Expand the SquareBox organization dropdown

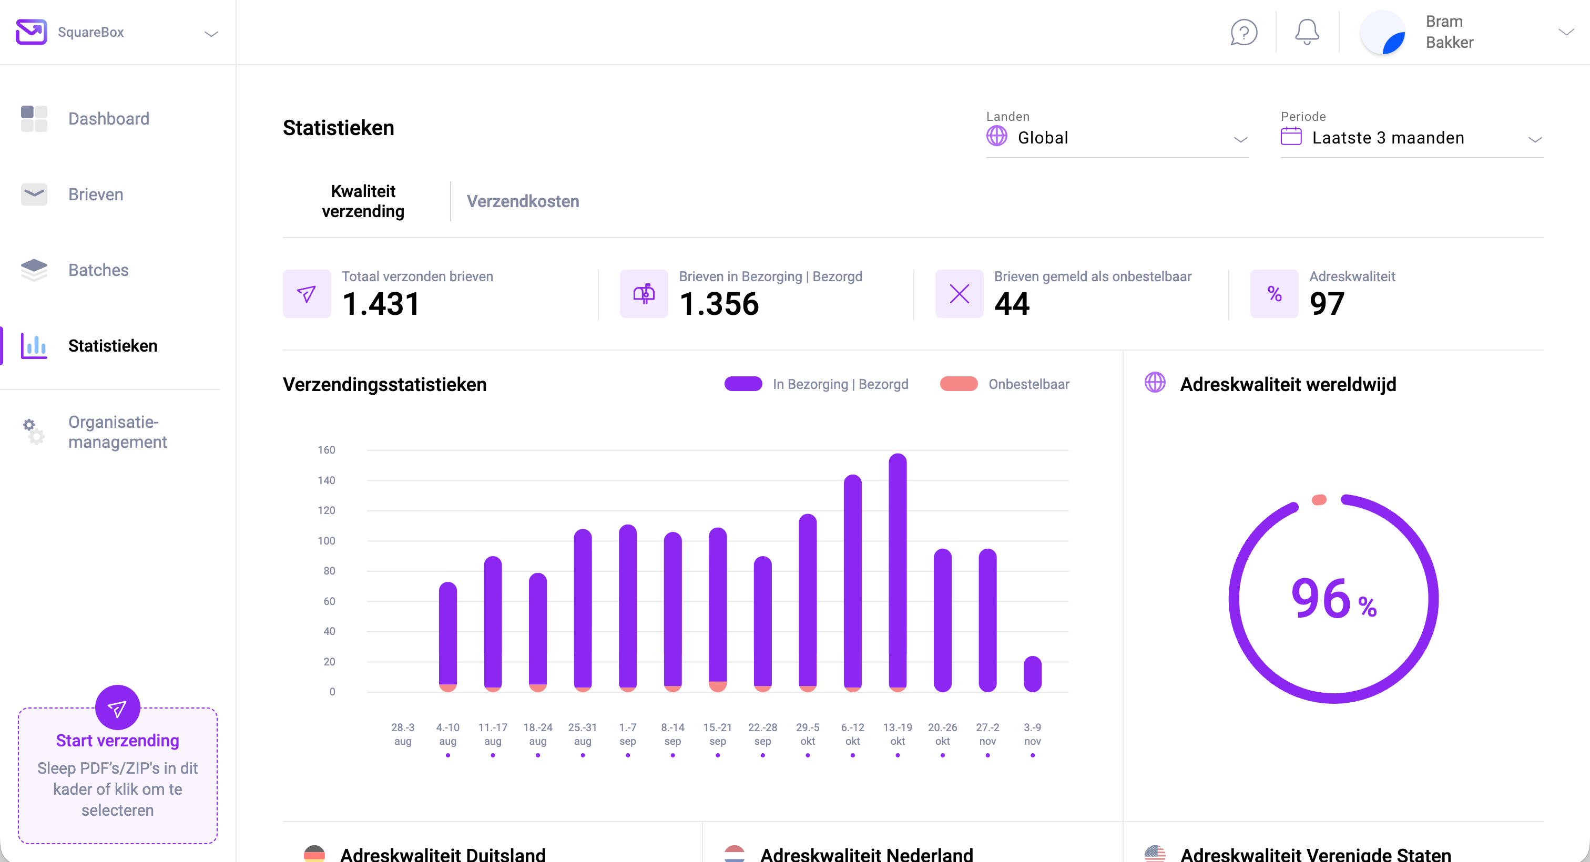pyautogui.click(x=211, y=33)
